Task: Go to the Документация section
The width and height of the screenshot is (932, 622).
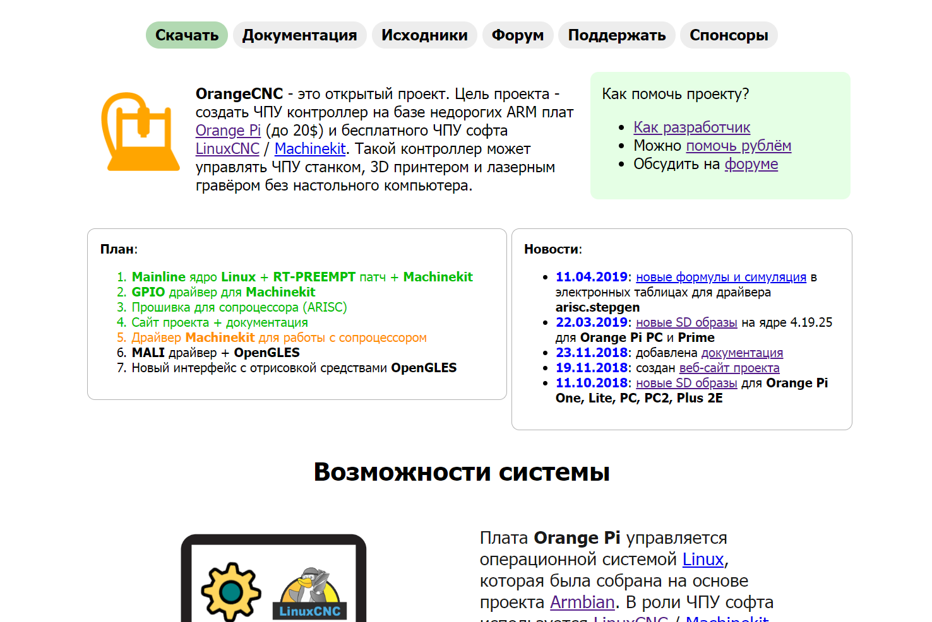Action: [300, 35]
